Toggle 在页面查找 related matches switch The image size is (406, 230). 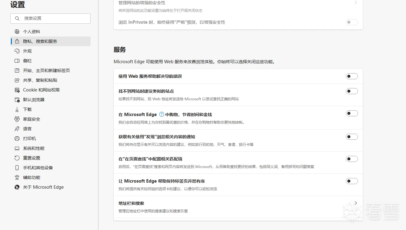352,159
